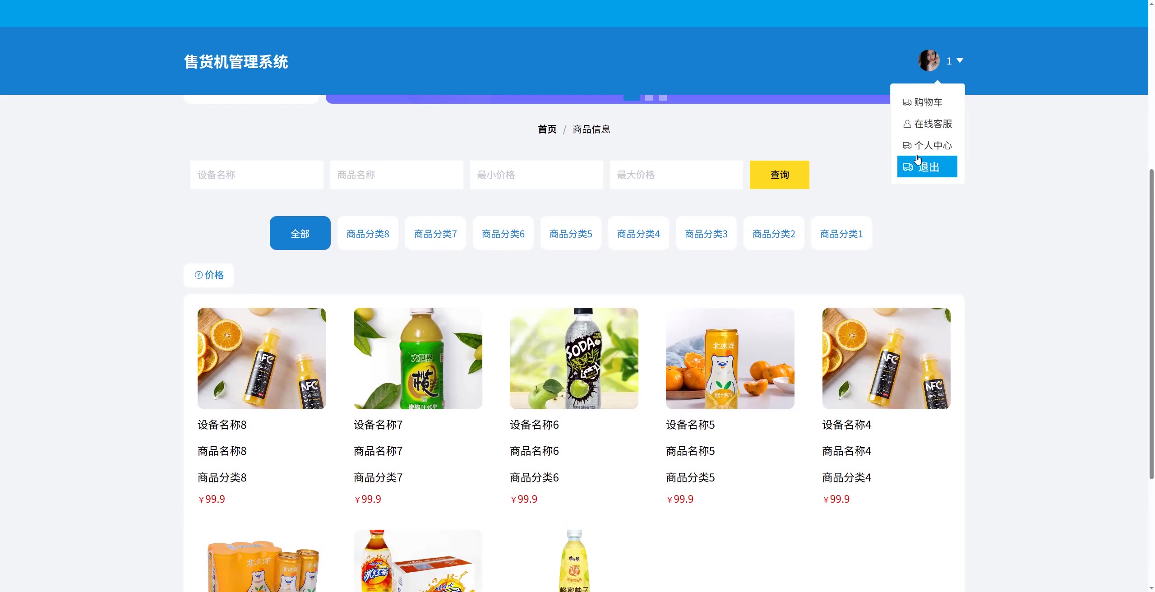Expand the user dropdown arrow next to 1

960,60
